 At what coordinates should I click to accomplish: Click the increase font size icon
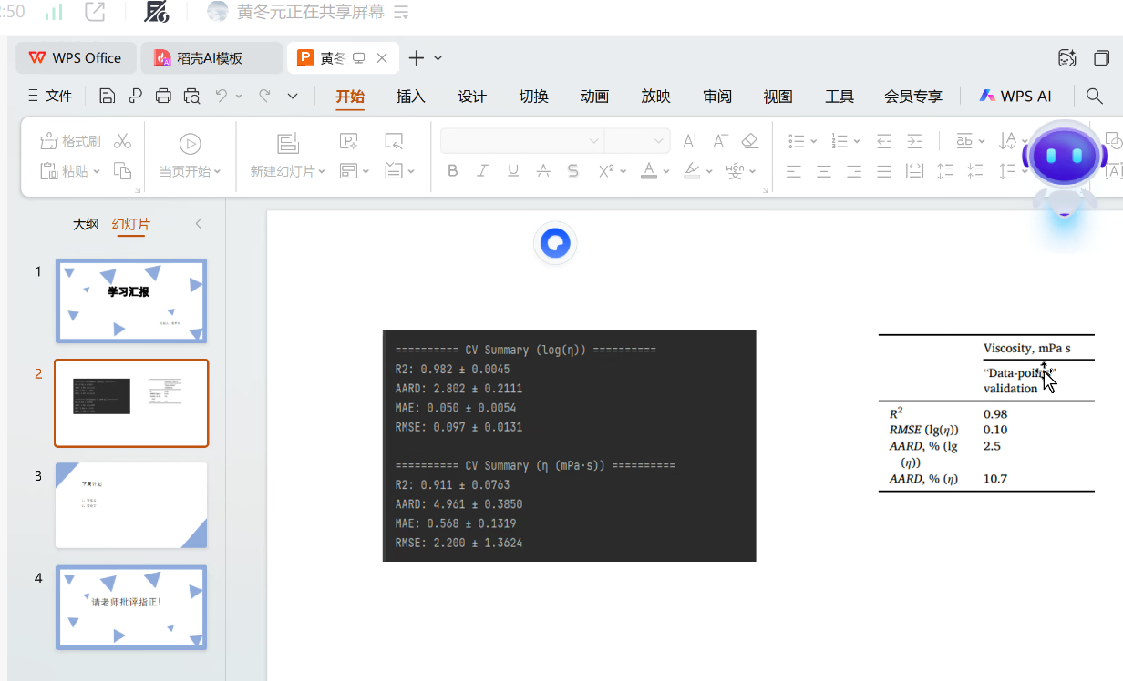690,141
